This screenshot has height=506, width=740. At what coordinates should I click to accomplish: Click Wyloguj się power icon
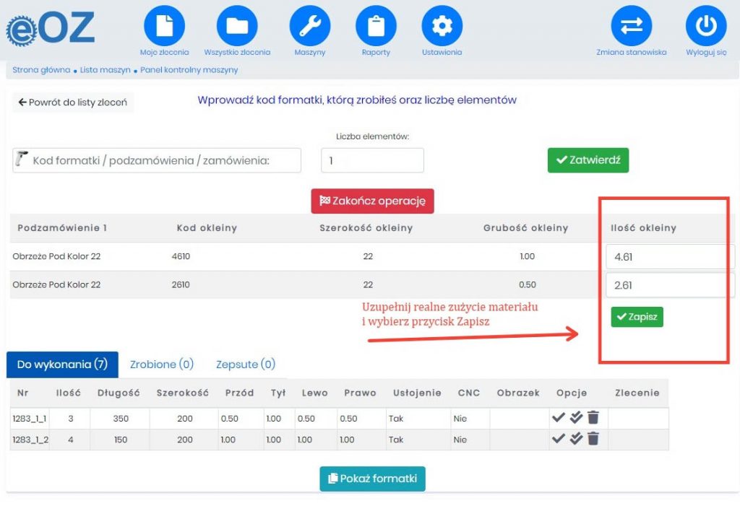coord(705,26)
